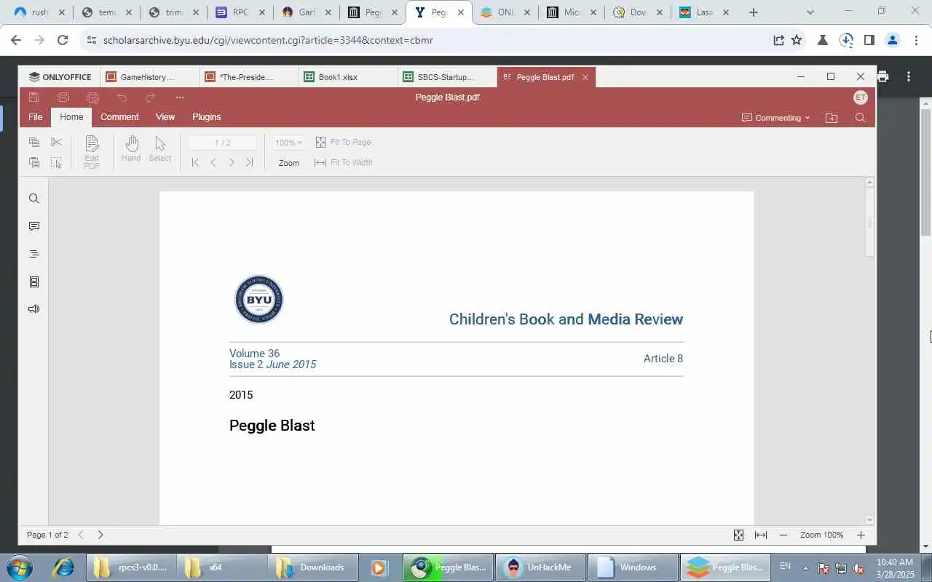Click the Edit PDF button
932x582 pixels.
(x=92, y=152)
